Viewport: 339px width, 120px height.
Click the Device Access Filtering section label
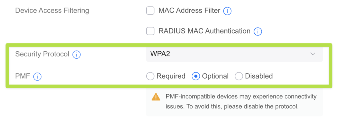(52, 10)
